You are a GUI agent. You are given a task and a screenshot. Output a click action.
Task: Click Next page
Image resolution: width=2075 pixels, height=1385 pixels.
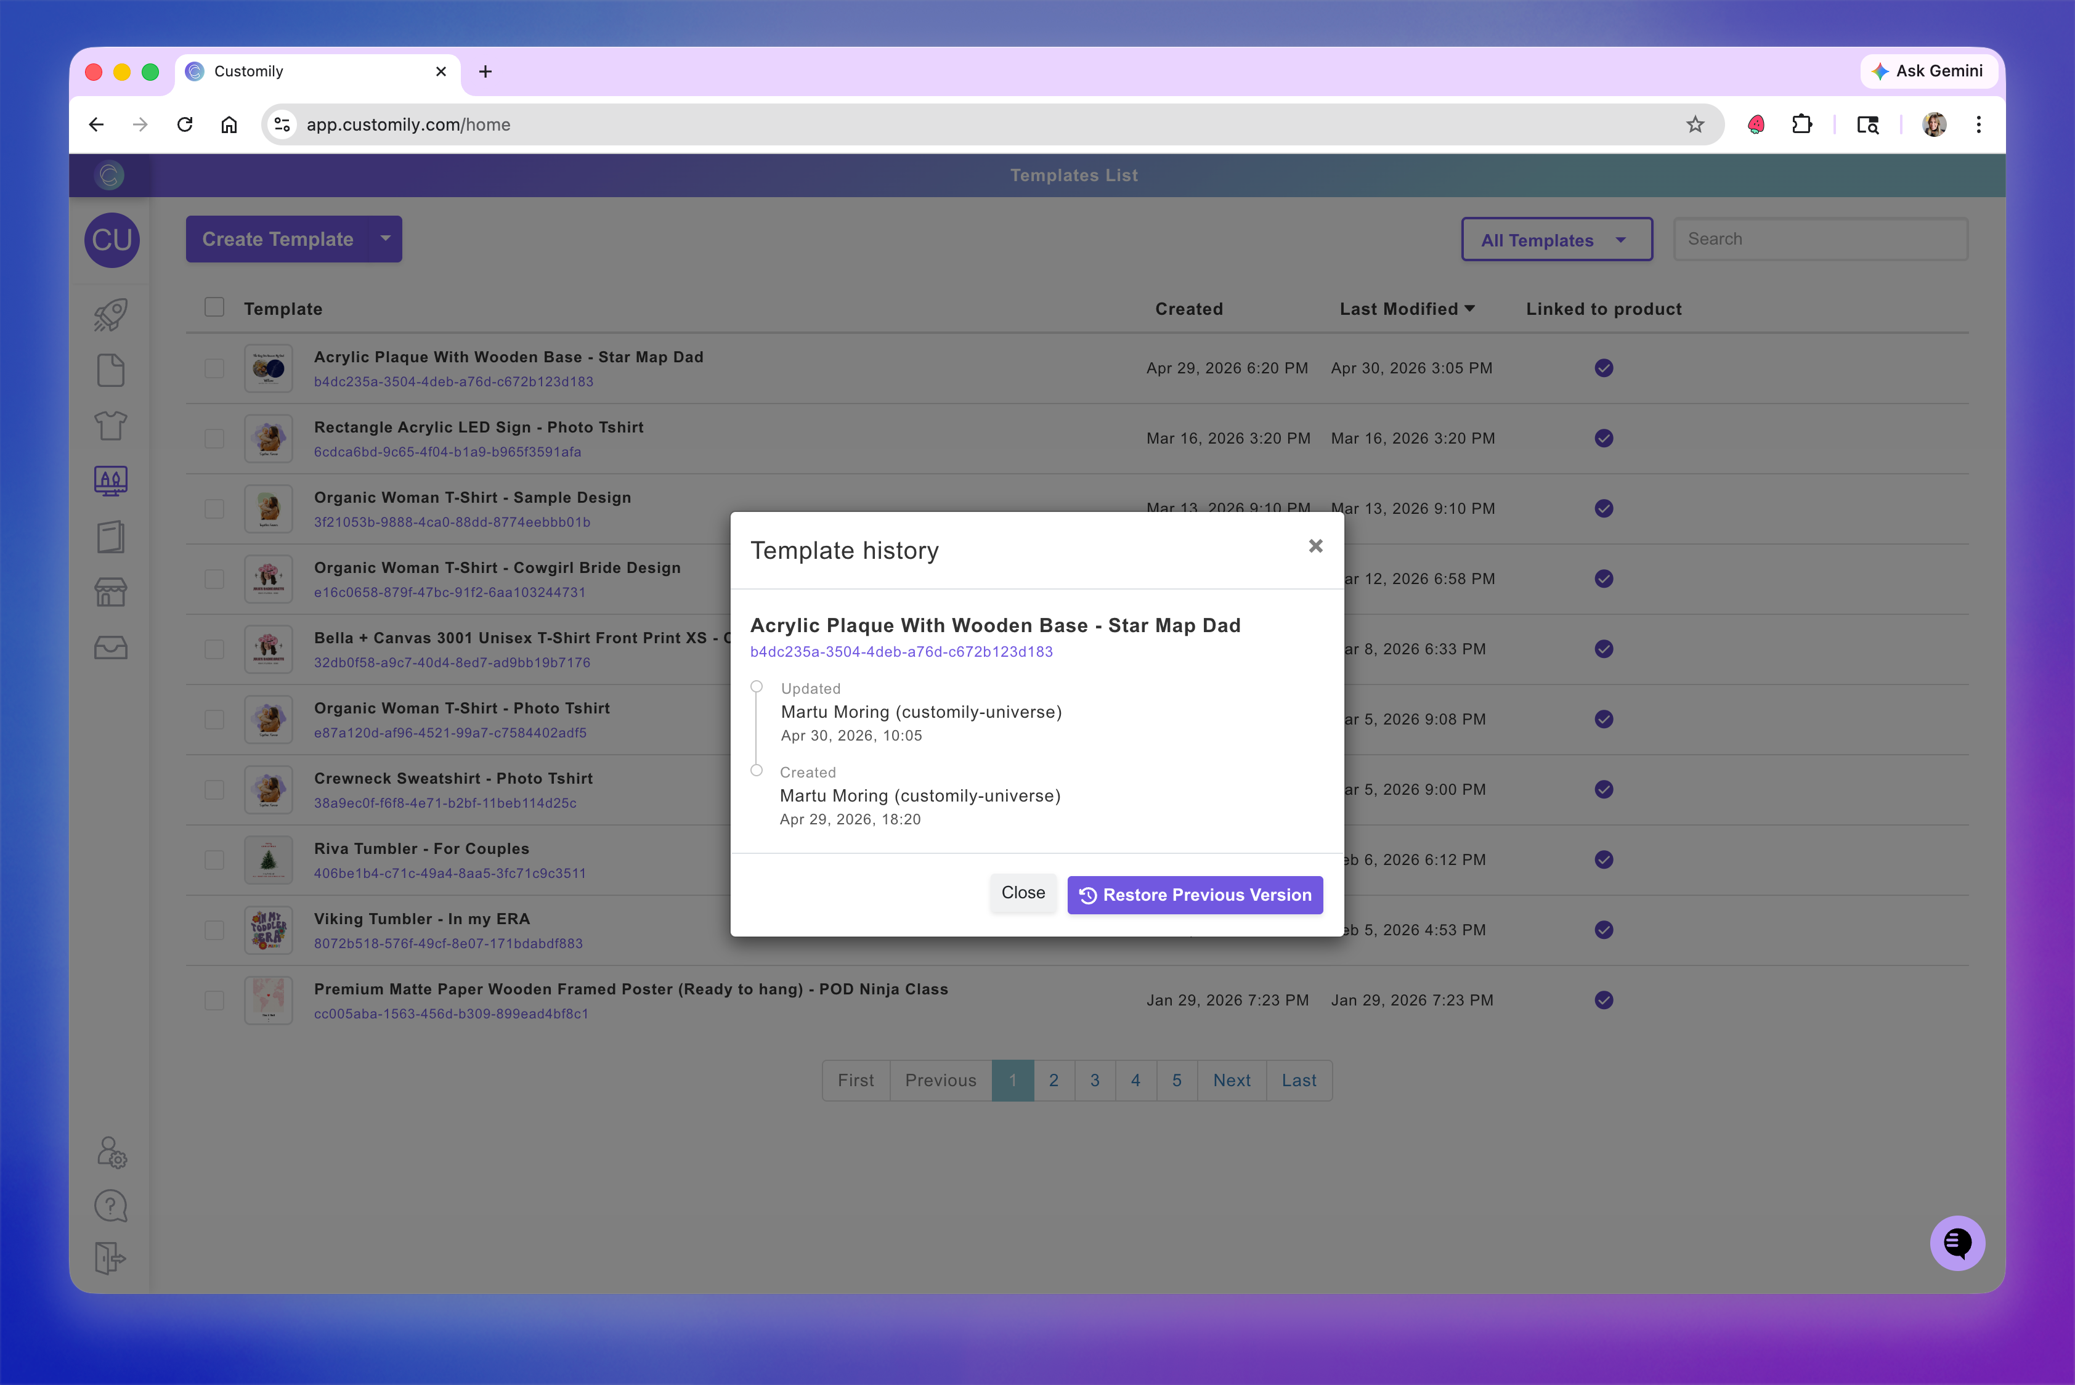(x=1232, y=1080)
